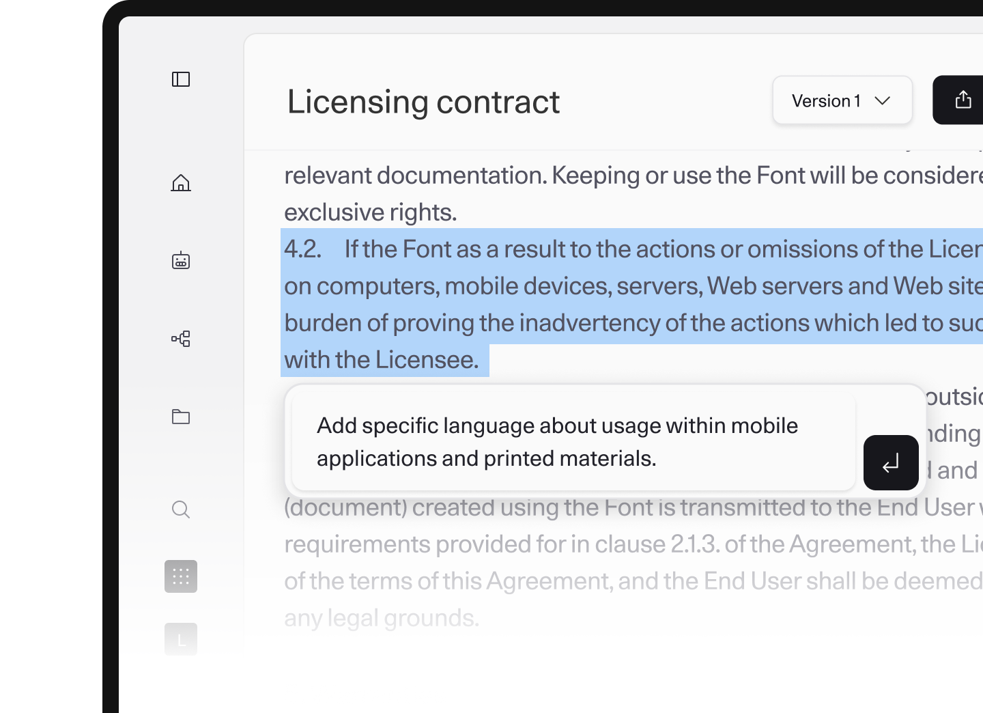983x713 pixels.
Task: Open the workflow diagram icon
Action: point(181,339)
